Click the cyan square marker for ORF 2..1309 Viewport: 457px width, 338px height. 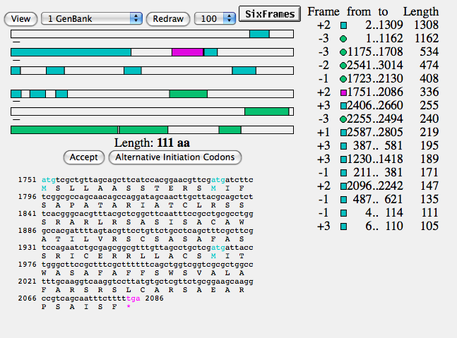[x=344, y=25]
